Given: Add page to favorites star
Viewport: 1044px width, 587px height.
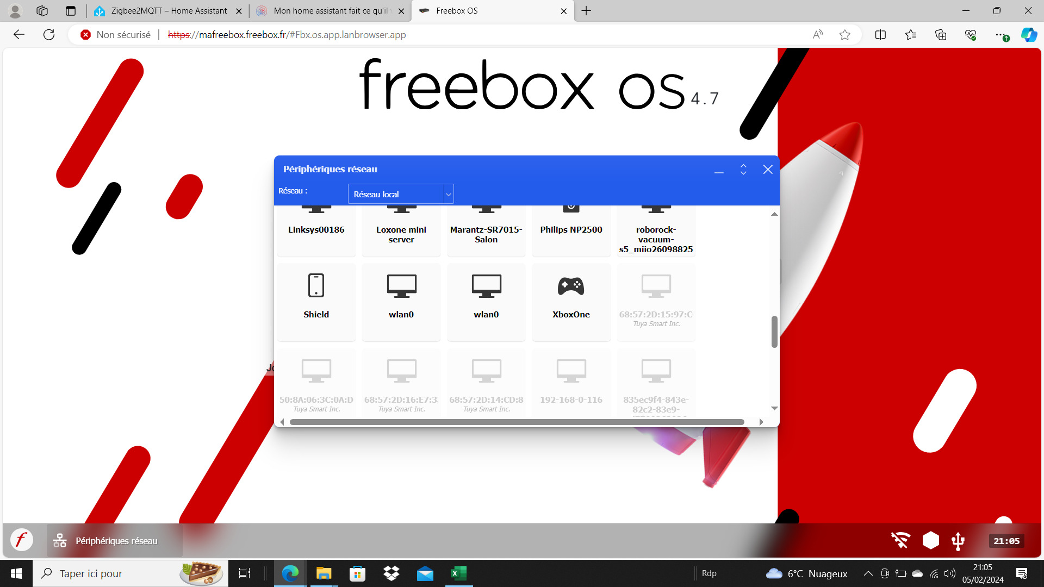Looking at the screenshot, I should [x=844, y=35].
